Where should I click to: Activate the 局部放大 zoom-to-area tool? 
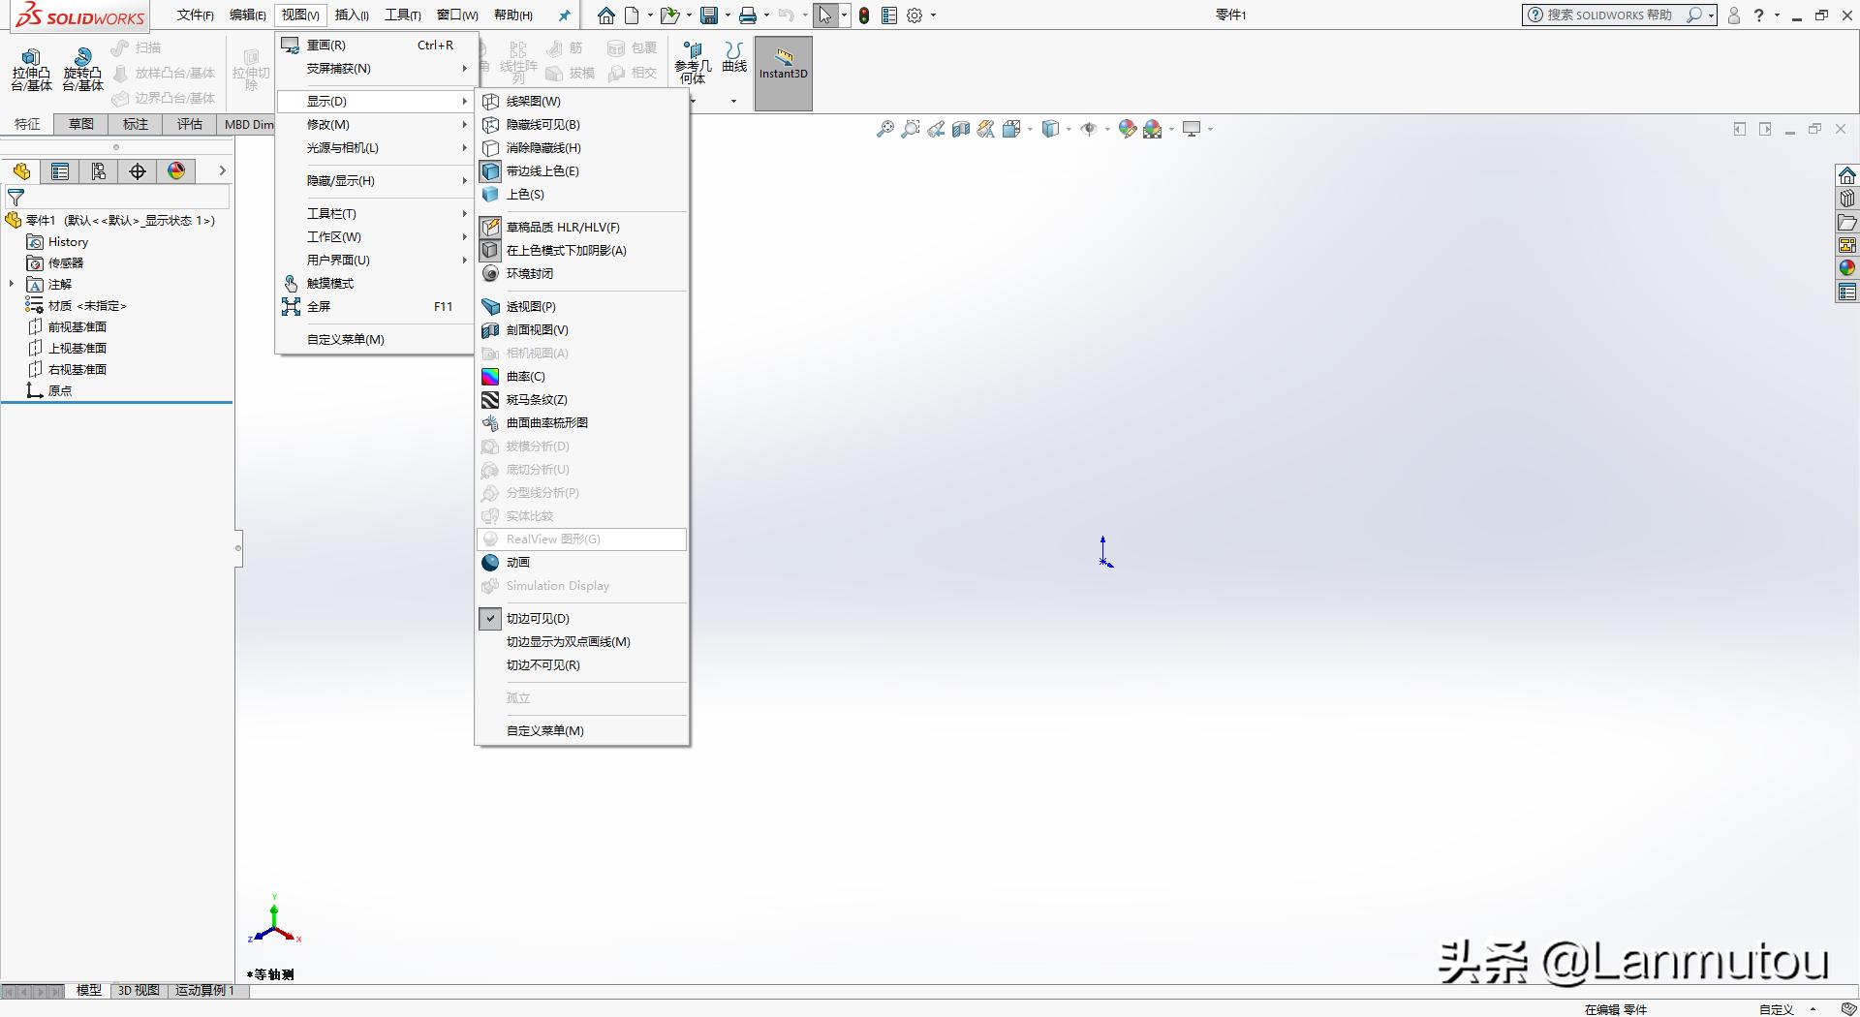tap(911, 129)
